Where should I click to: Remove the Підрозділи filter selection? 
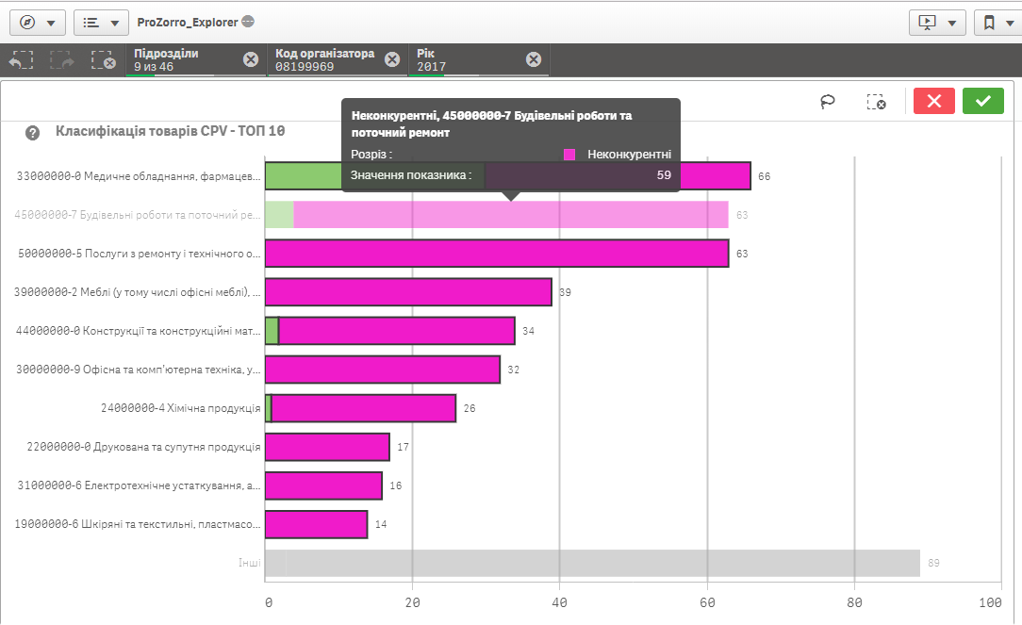coord(251,59)
